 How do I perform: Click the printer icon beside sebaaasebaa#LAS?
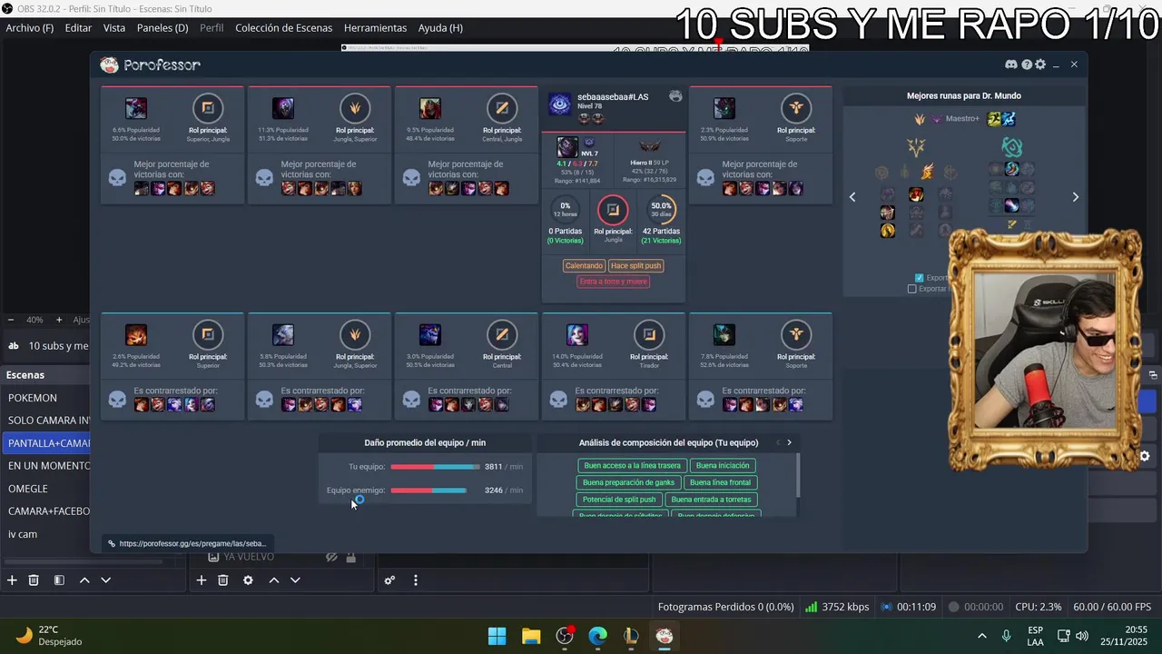point(675,96)
